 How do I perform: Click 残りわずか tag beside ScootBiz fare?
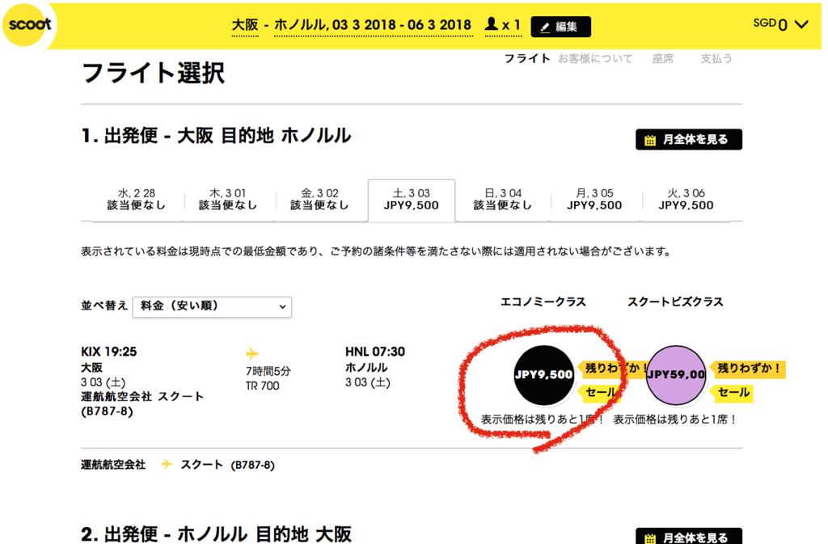[748, 369]
